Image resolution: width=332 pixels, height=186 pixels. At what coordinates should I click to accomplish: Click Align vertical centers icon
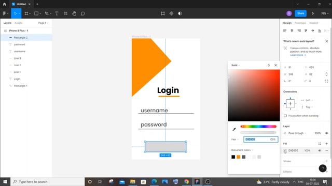tap(313, 30)
